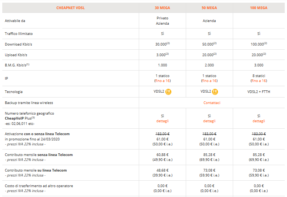
Task: Click 'Contributo mensile senza linea Telecom' label
Action: pos(39,154)
